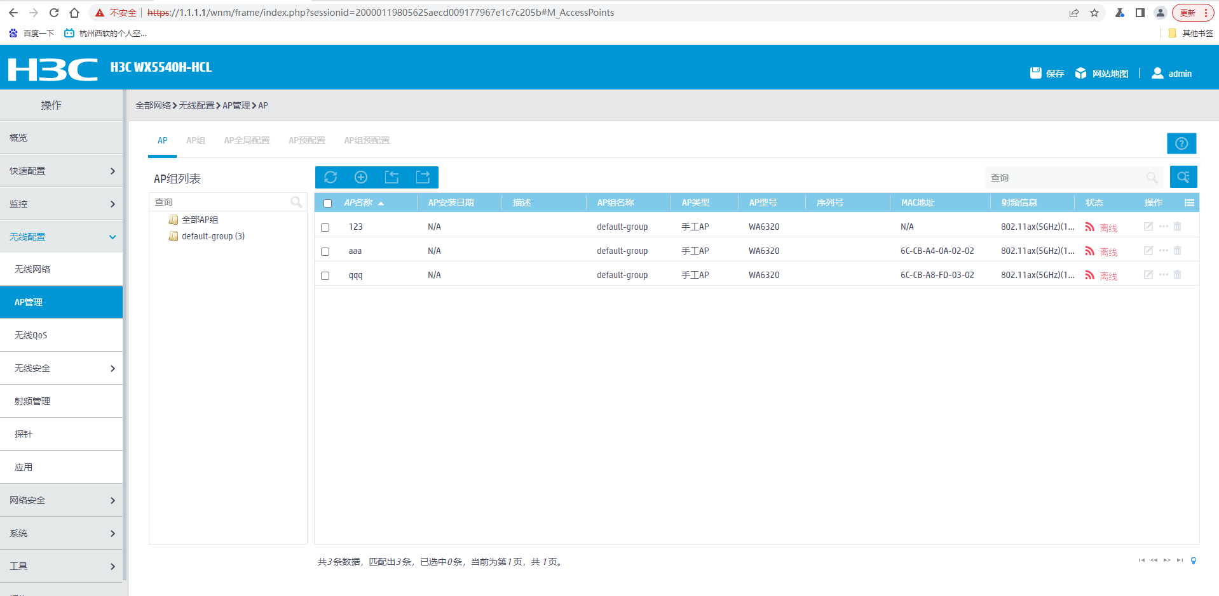Check the box for AP 123
This screenshot has width=1219, height=596.
click(x=325, y=227)
